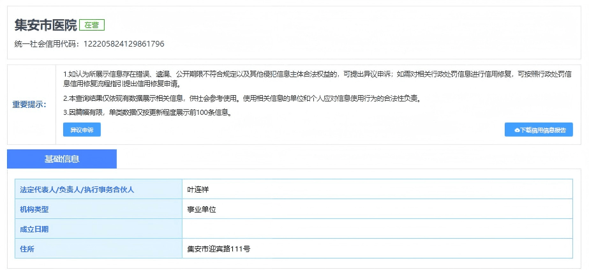Image resolution: width=589 pixels, height=270 pixels.
Task: Select the 事业单位 value cell
Action: coord(201,209)
